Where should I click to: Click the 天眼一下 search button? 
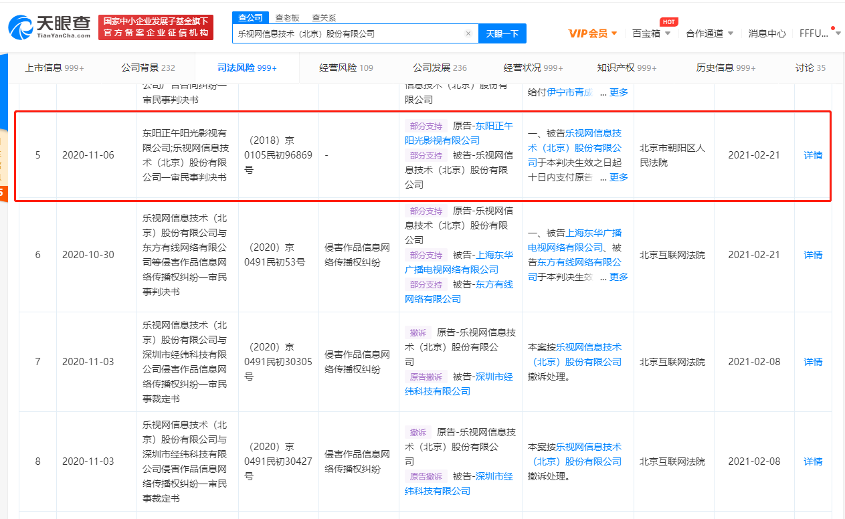click(502, 33)
